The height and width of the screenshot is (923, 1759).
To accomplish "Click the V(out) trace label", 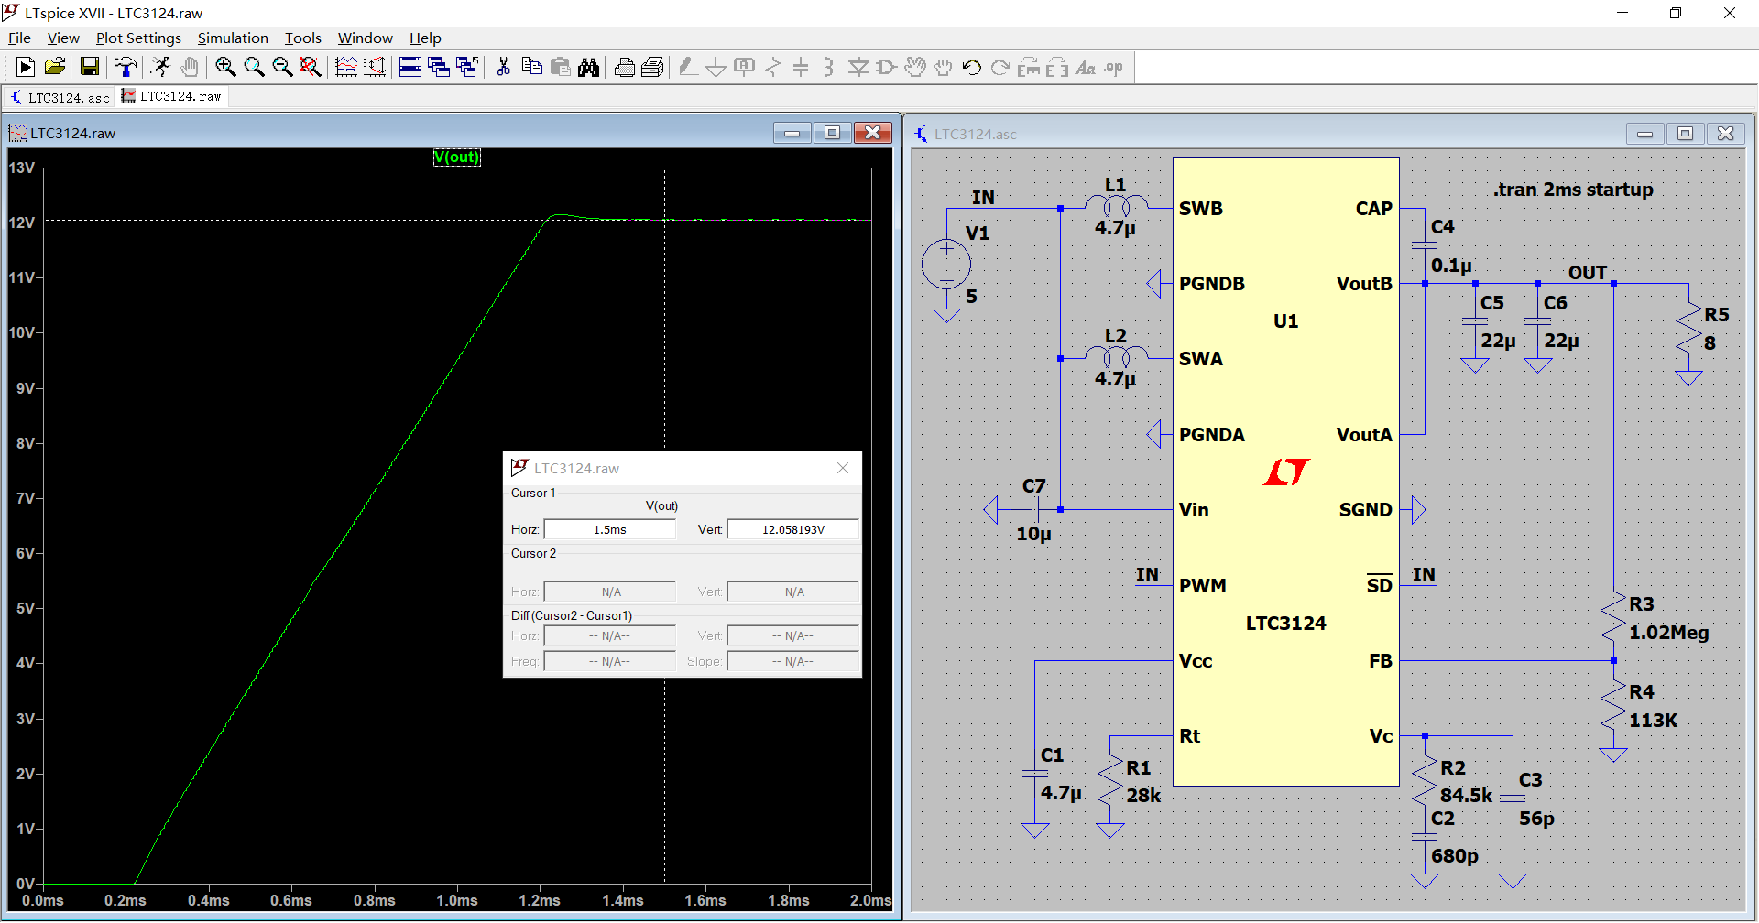I will click(x=456, y=157).
